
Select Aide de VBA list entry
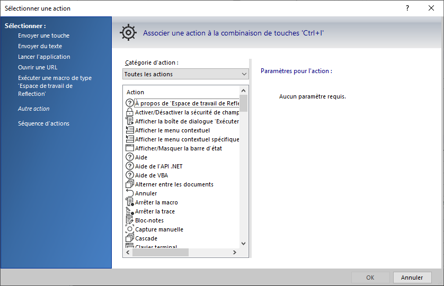[152, 175]
